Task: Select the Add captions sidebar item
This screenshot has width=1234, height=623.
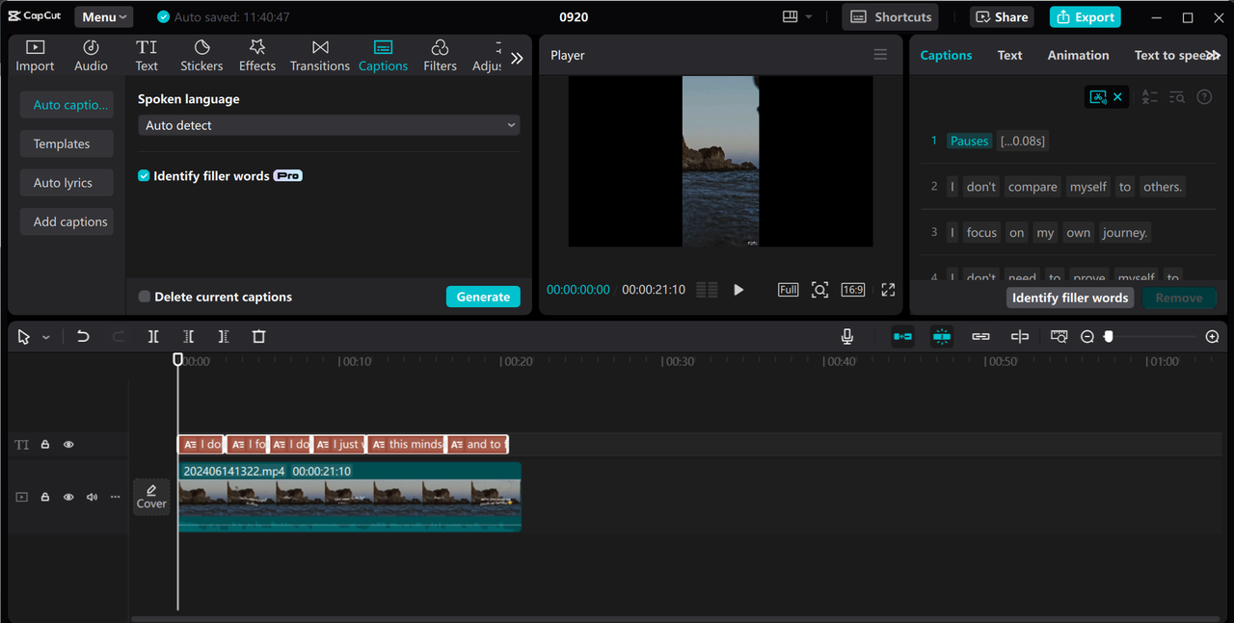Action: (x=67, y=221)
